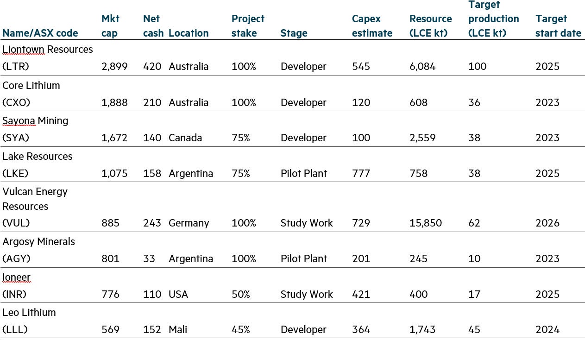585x340 pixels.
Task: Select the "Leo Lithium" company name
Action: [29, 313]
